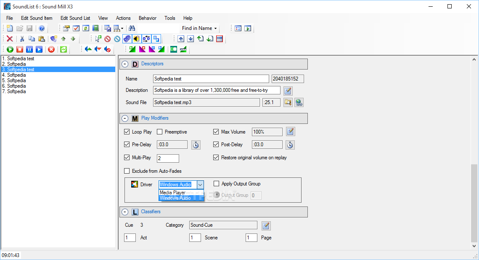Collapse the Classifiers section
The height and width of the screenshot is (260, 479).
point(125,212)
